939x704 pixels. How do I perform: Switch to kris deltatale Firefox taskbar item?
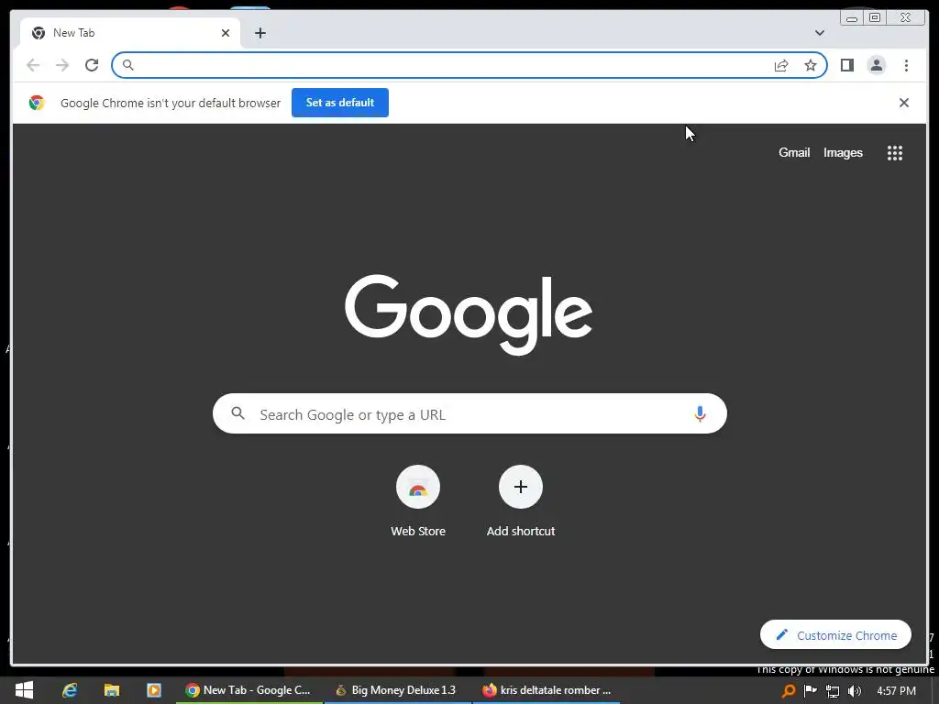[x=547, y=690]
